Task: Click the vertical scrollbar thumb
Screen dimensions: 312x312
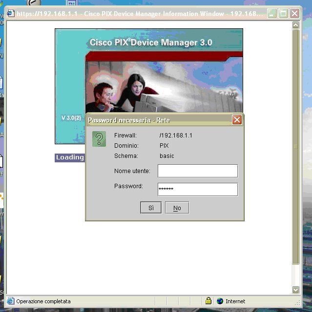Action: [296, 147]
